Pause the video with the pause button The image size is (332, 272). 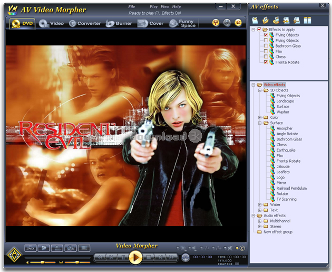click(123, 258)
